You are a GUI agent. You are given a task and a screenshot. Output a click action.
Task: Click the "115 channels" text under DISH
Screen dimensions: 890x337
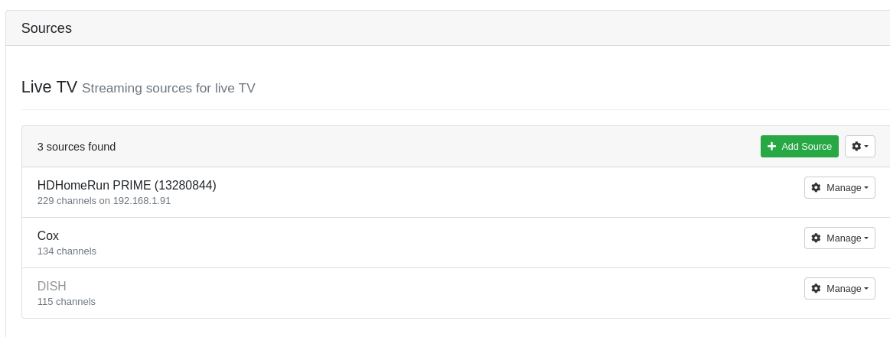pyautogui.click(x=67, y=302)
